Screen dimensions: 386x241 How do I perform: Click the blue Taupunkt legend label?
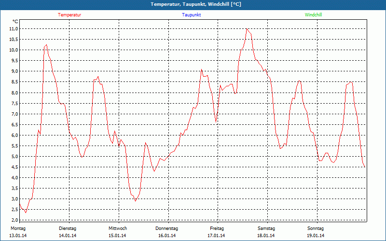[191, 15]
